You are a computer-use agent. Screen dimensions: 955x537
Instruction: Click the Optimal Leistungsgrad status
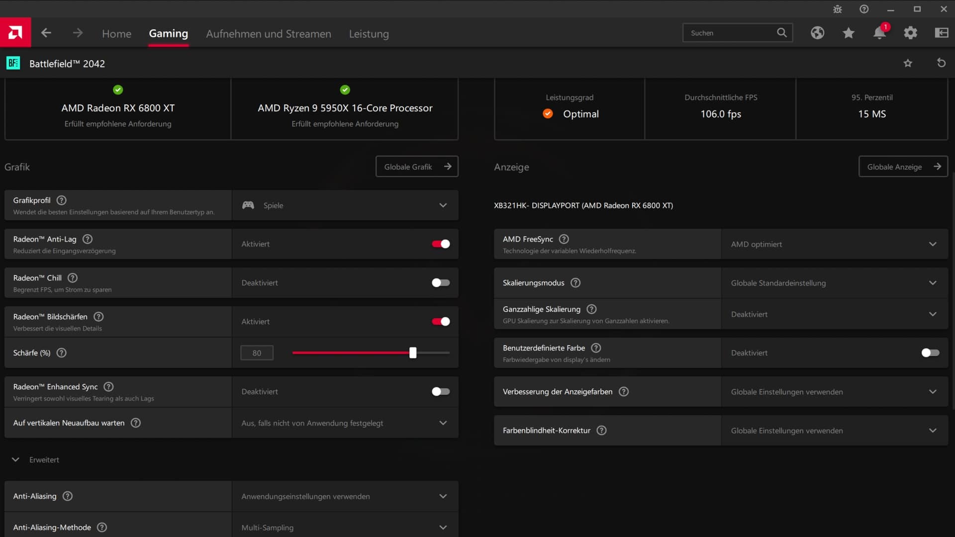571,114
